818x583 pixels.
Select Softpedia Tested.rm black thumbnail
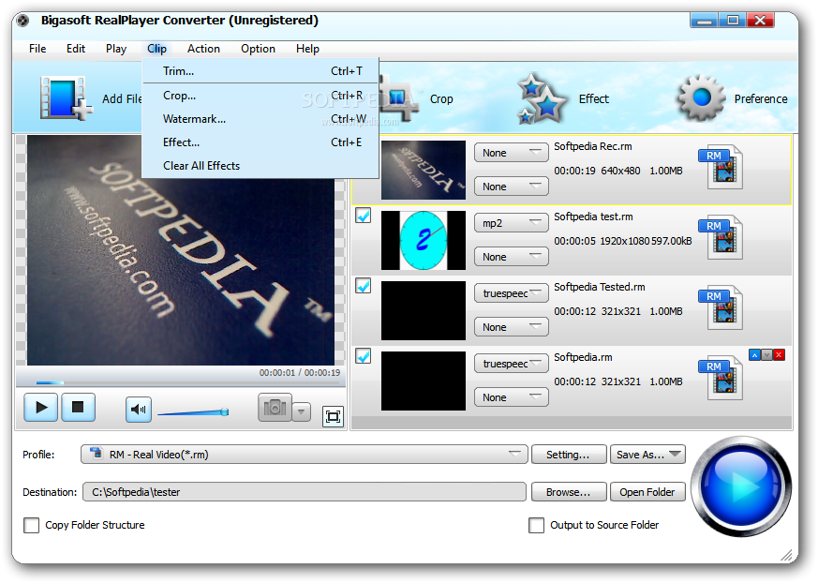(424, 310)
